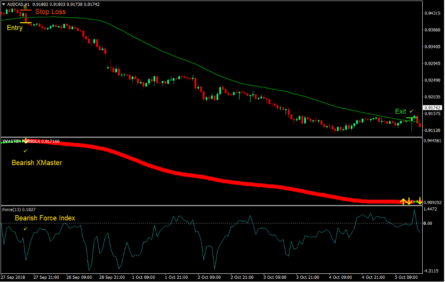Screen dimensions: 445x282
Task: Toggle the checkmark above Bearish XMaster
Action: [25, 151]
